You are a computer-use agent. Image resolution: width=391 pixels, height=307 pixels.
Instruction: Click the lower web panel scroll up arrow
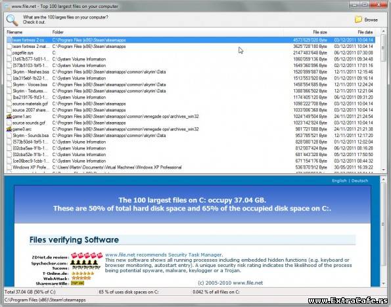[x=383, y=180]
